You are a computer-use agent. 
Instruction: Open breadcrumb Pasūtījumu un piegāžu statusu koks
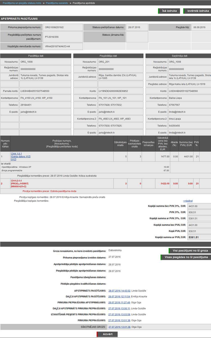tap(22, 3)
